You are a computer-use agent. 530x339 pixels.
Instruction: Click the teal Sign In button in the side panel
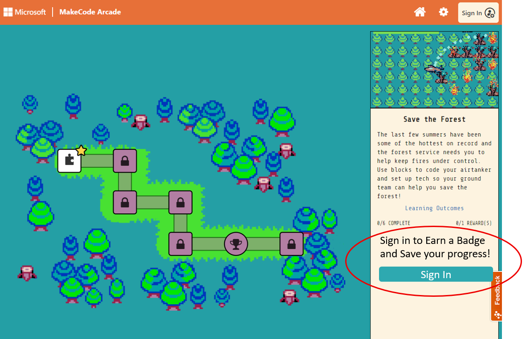436,274
